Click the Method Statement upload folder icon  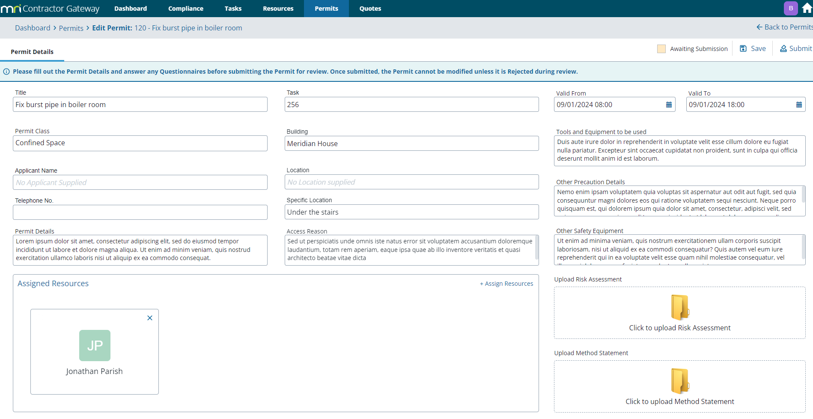point(679,381)
